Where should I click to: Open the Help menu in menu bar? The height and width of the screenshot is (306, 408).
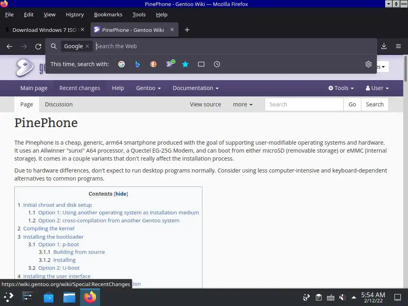pyautogui.click(x=162, y=15)
